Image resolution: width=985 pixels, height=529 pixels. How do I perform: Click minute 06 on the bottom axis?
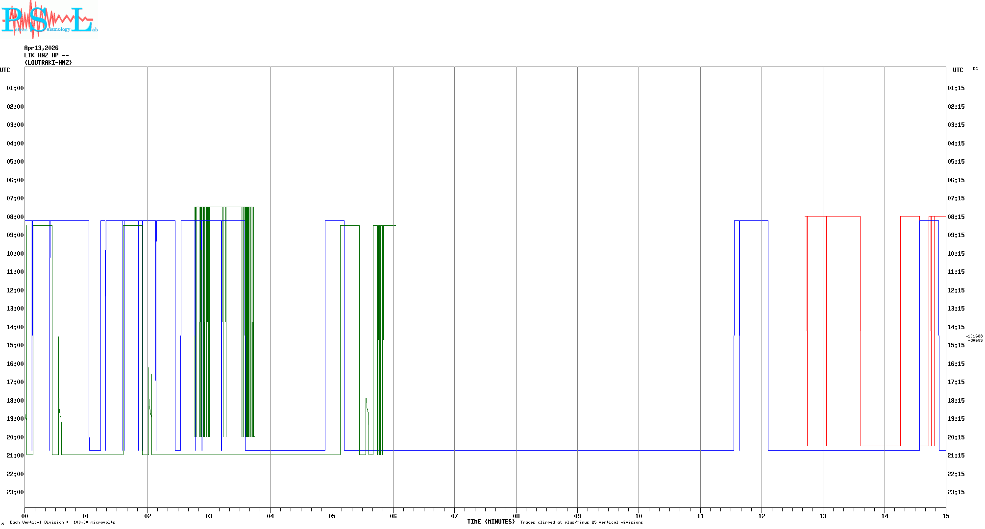pyautogui.click(x=393, y=516)
